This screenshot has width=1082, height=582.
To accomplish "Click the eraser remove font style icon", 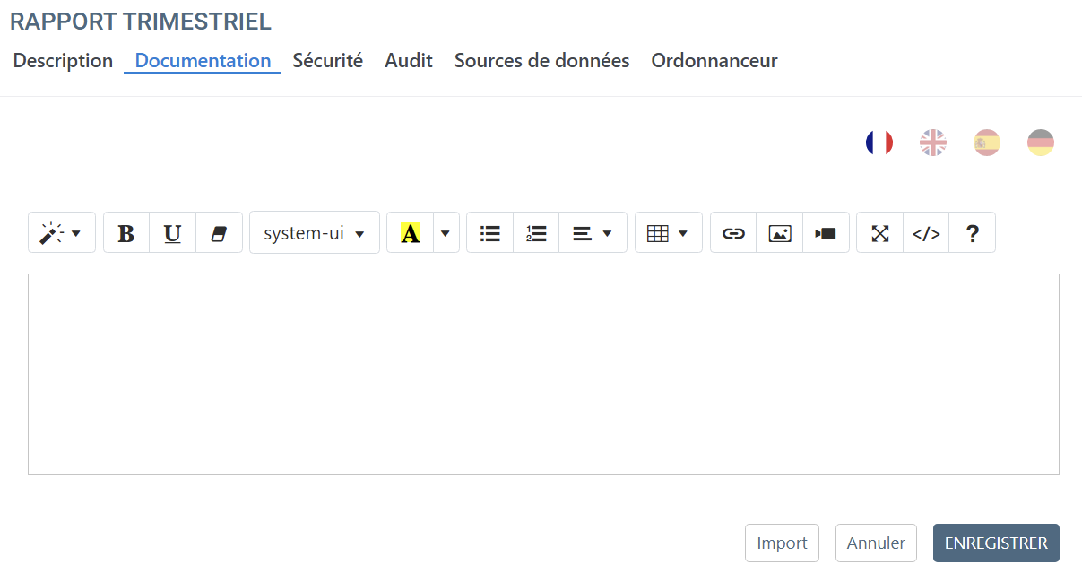I will click(x=219, y=233).
